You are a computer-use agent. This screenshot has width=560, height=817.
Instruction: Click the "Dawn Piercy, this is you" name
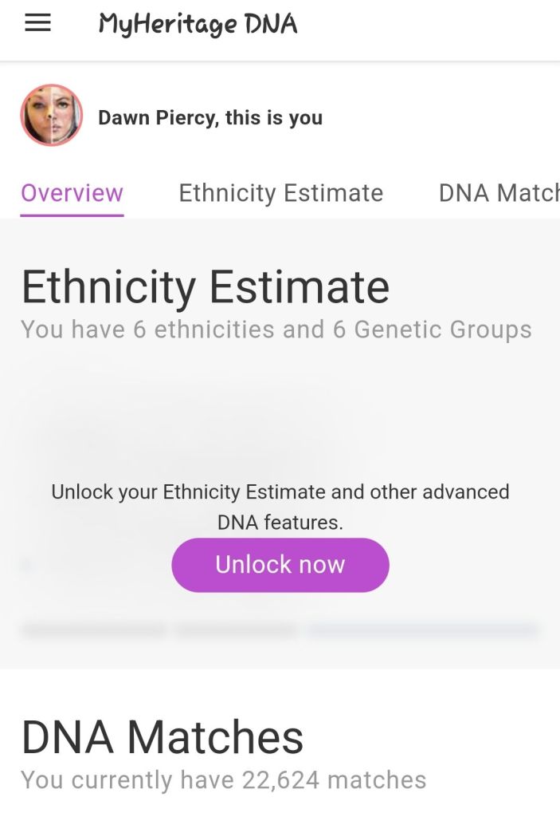[210, 118]
